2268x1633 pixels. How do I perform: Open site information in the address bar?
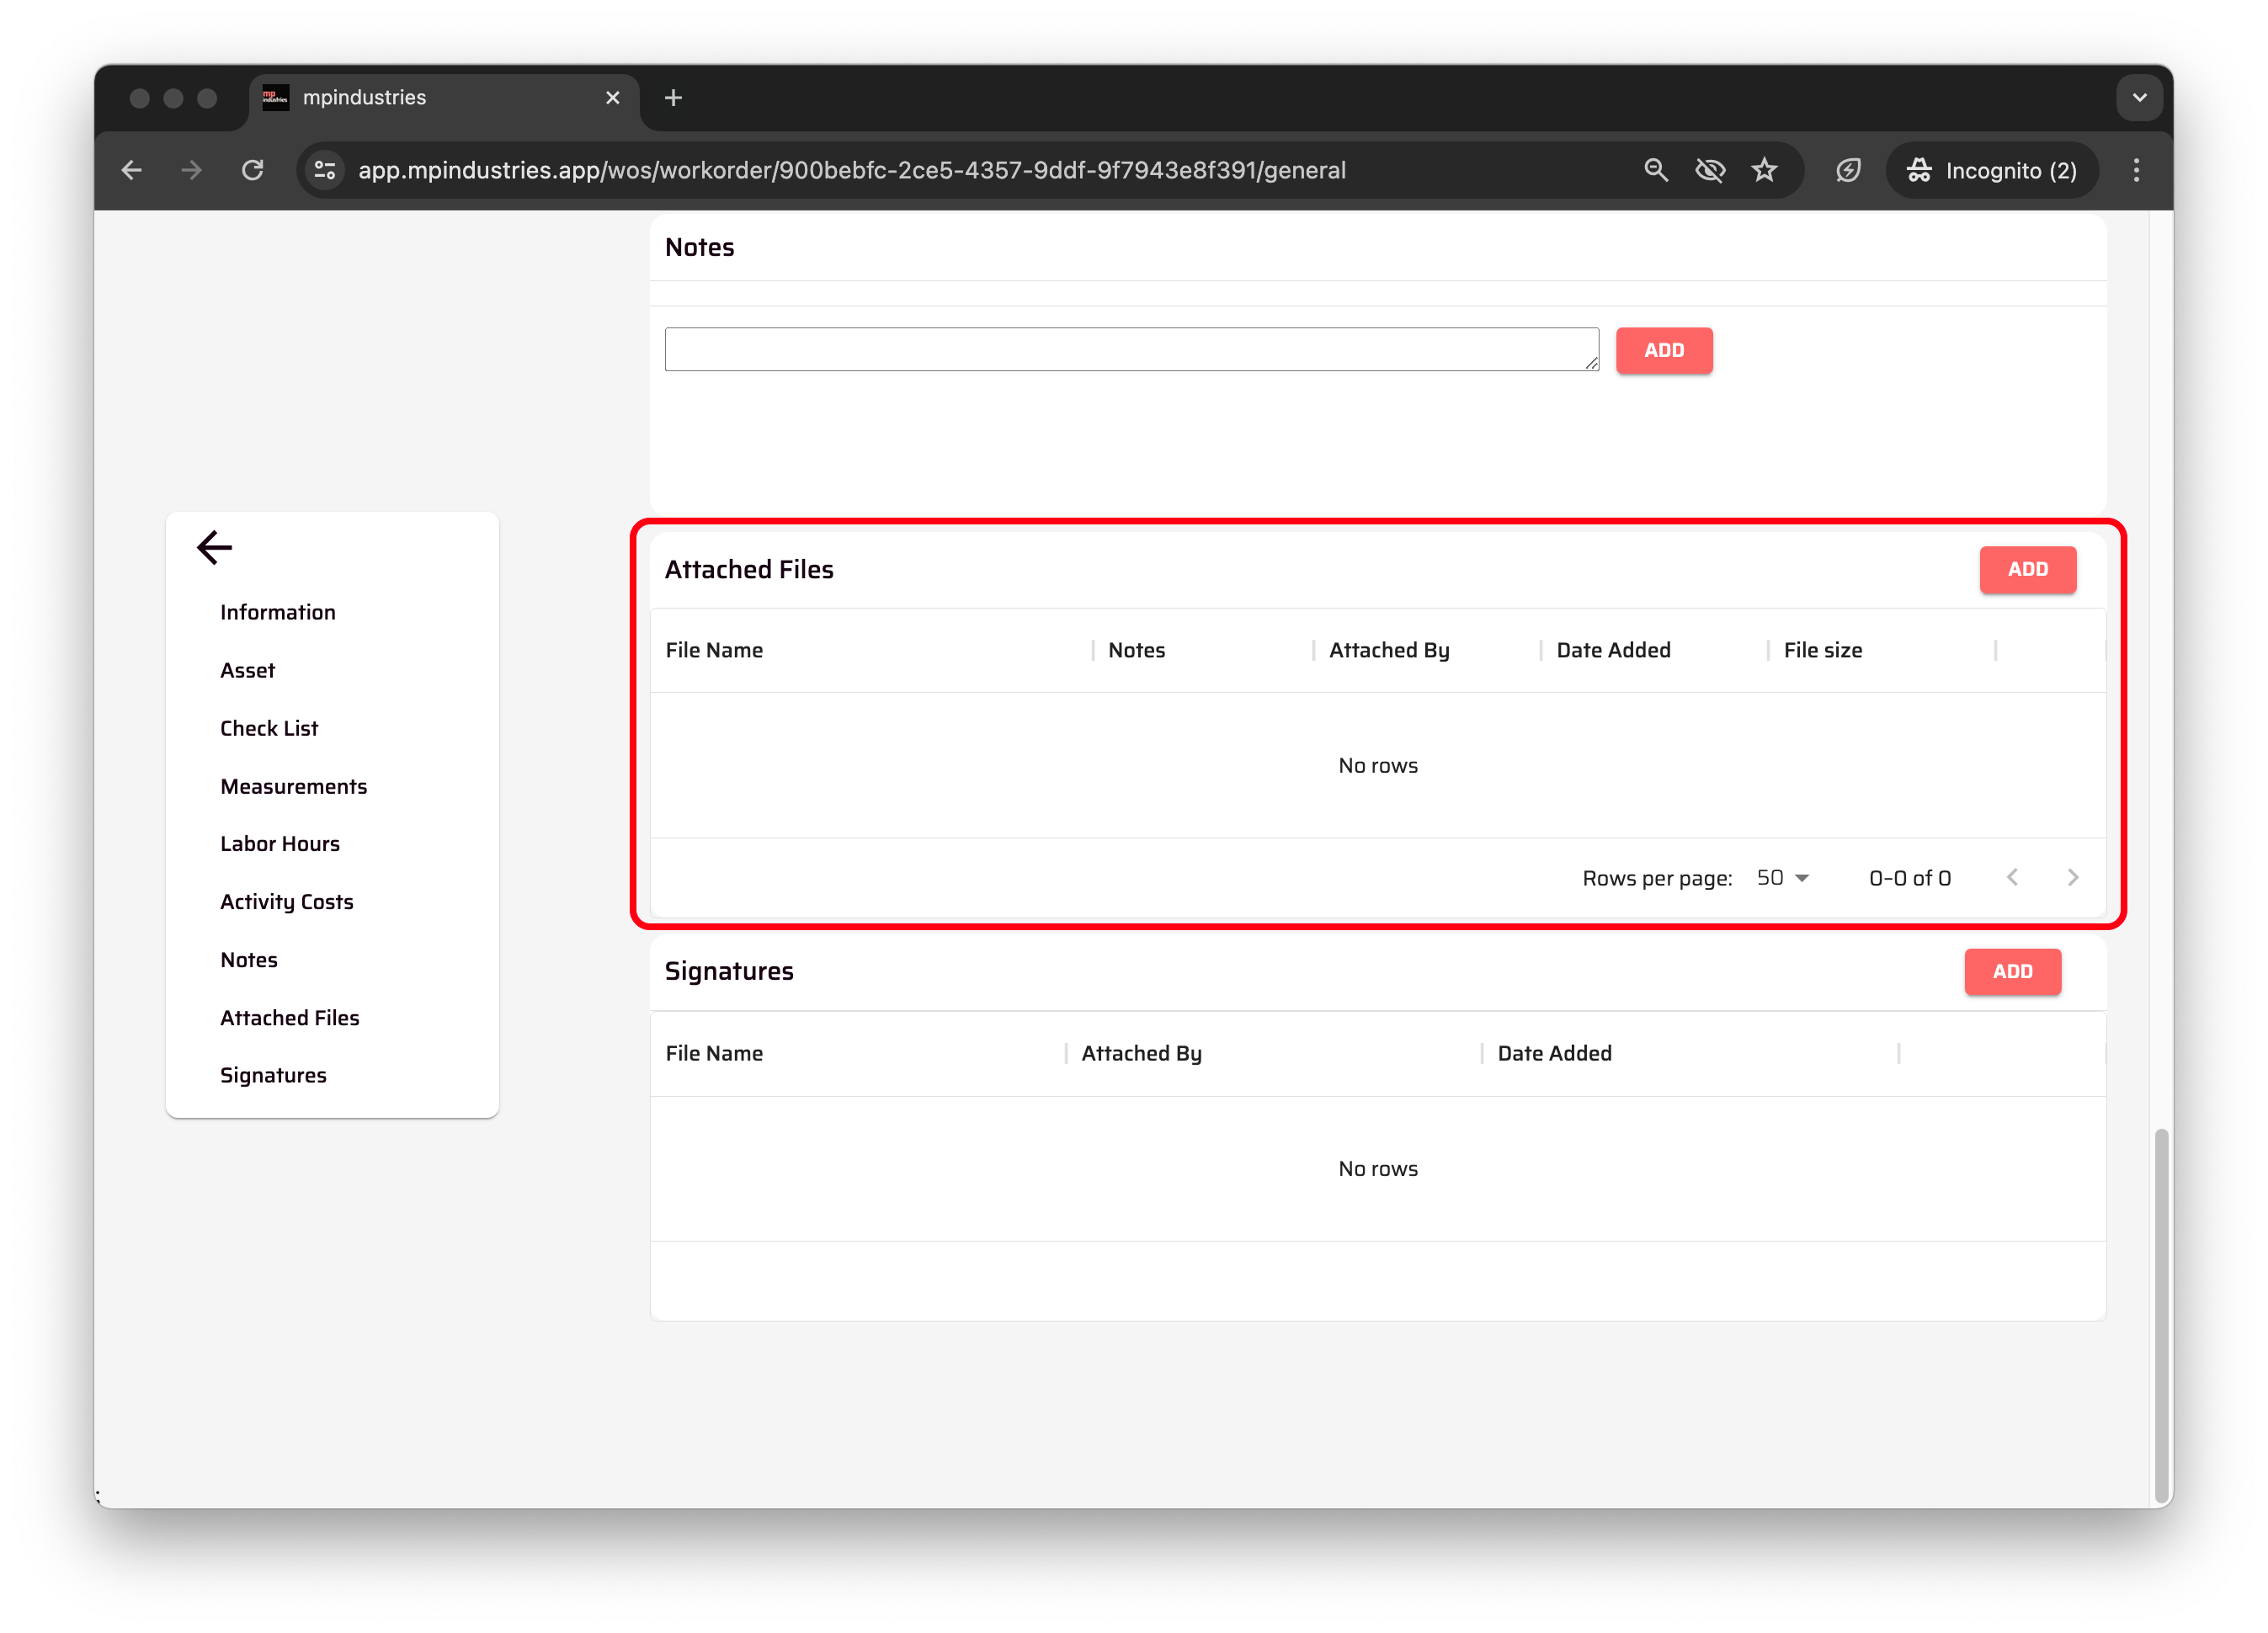click(x=325, y=170)
